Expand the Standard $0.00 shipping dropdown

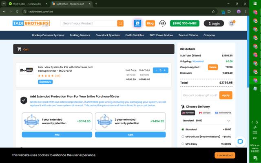tap(206, 121)
